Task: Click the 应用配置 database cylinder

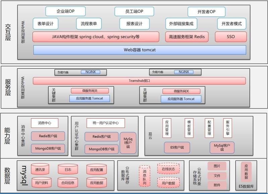Action: tap(96, 169)
